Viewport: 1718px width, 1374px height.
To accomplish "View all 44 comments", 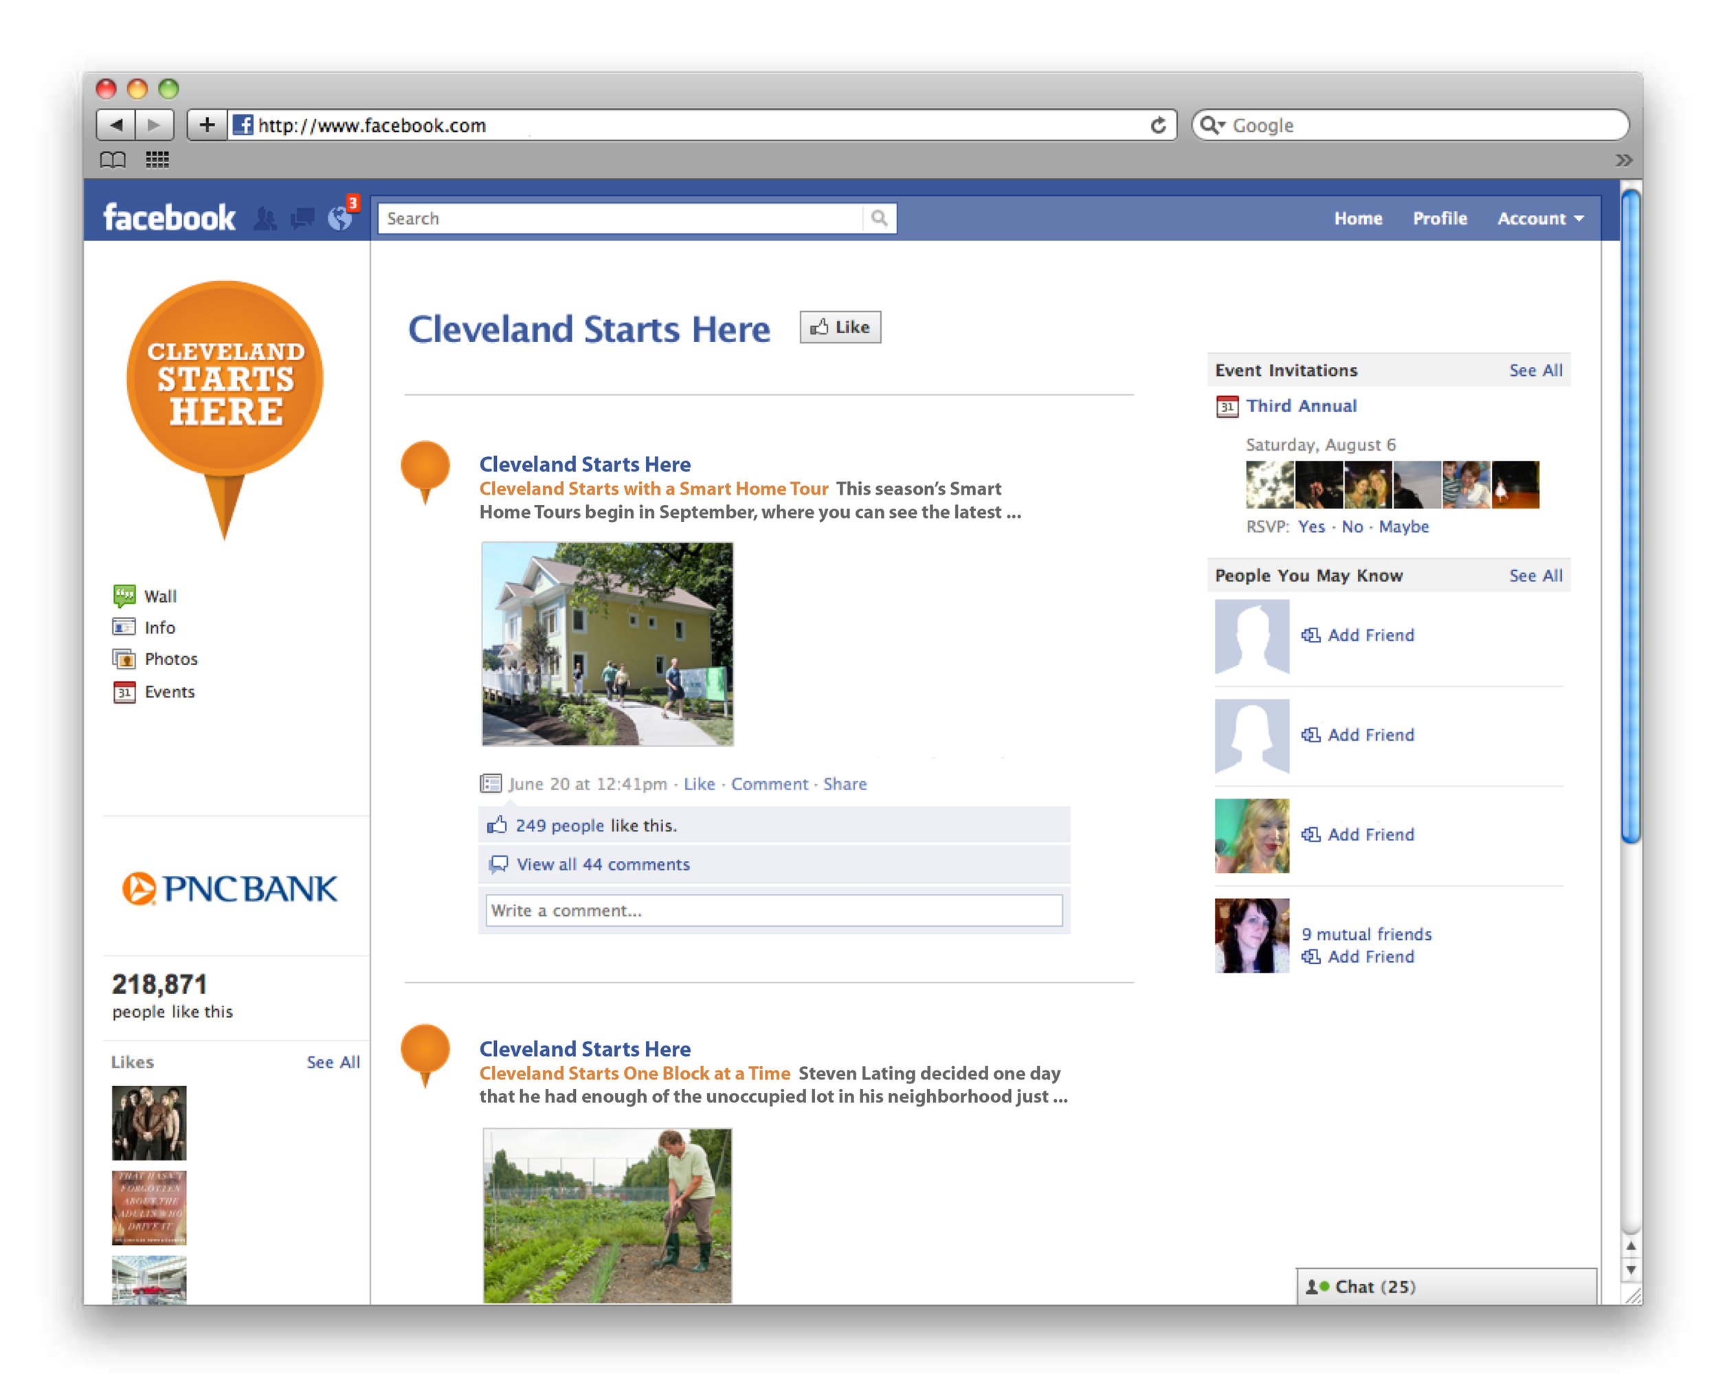I will (x=603, y=864).
